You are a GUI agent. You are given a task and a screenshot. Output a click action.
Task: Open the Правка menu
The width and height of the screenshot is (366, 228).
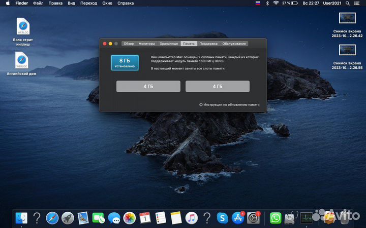click(x=55, y=3)
